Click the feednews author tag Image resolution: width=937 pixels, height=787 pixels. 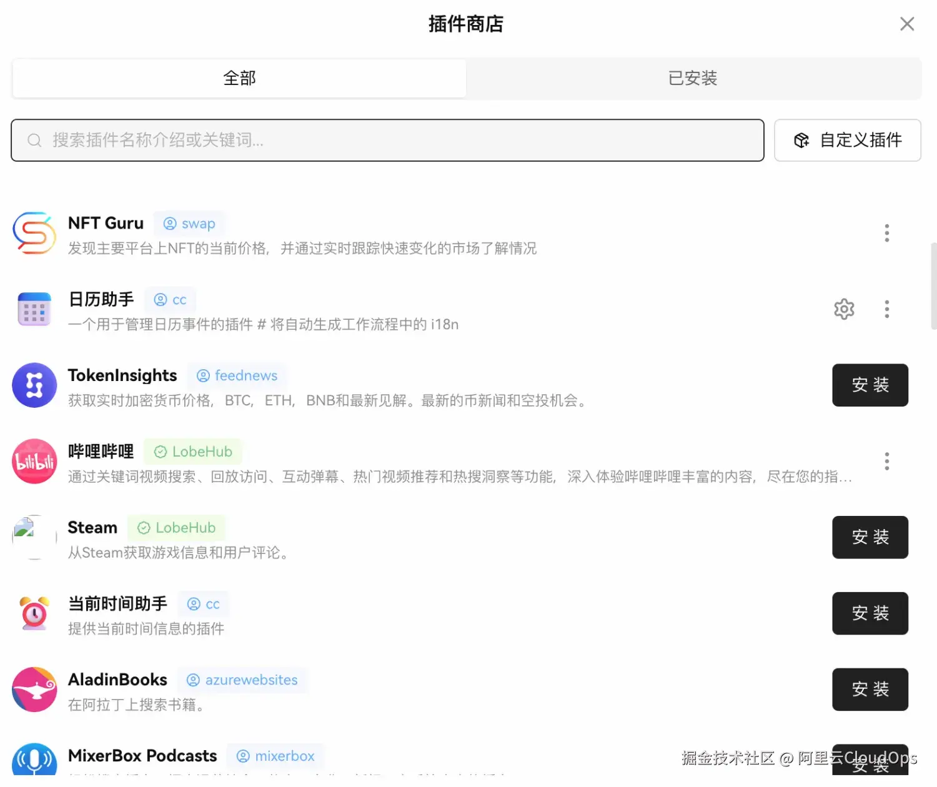[237, 375]
